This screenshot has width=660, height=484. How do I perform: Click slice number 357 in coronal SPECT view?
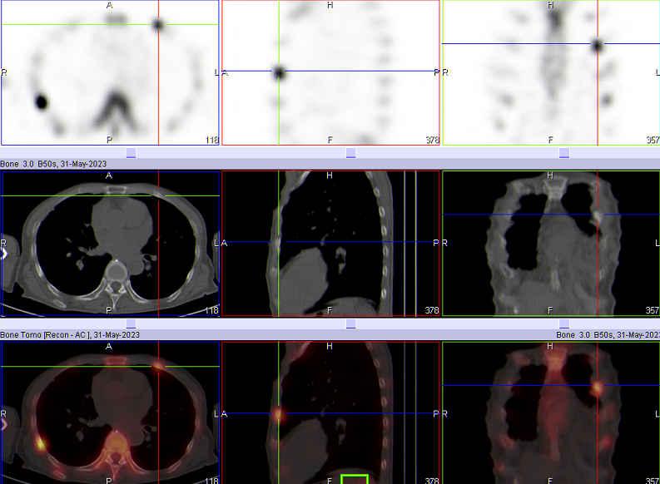pos(652,141)
